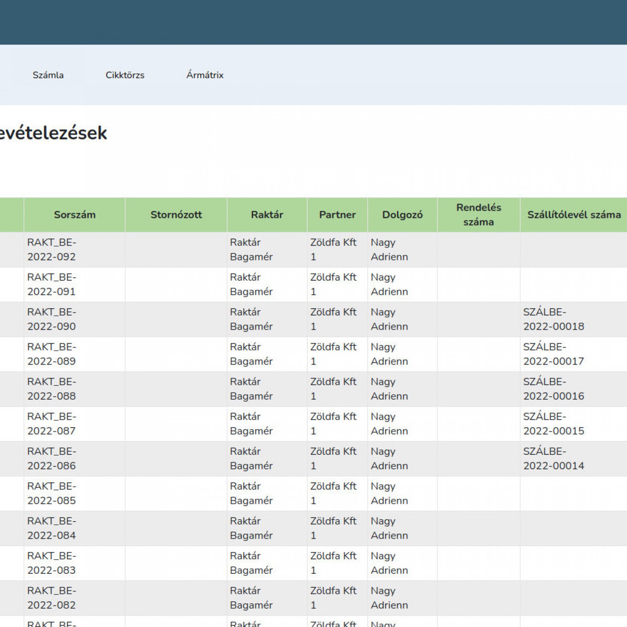The width and height of the screenshot is (627, 627).
Task: Go to the Ármátrix menu item
Action: 205,75
